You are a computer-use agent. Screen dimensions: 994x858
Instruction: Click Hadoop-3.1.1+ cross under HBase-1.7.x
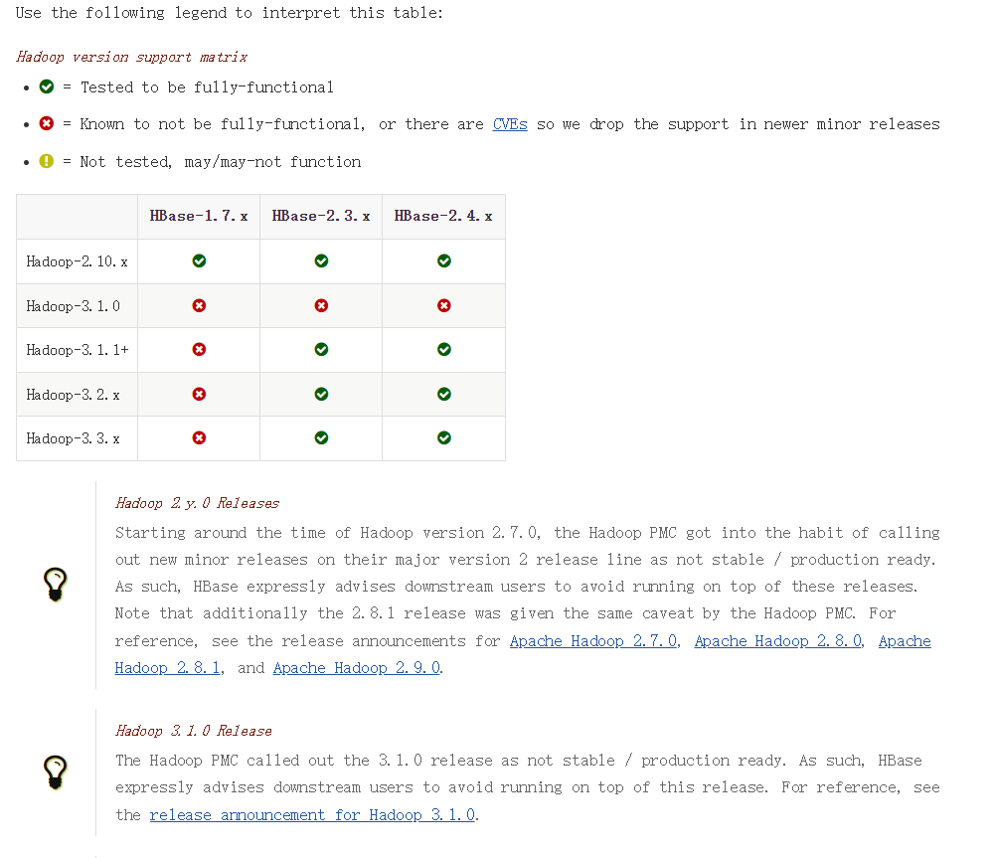point(199,349)
